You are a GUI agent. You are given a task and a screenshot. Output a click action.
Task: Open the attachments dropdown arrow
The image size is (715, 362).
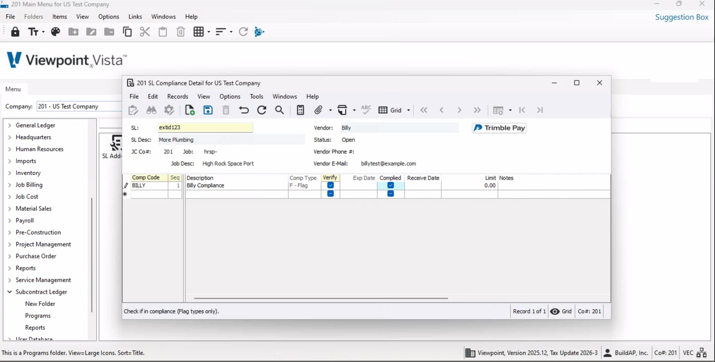(x=330, y=110)
